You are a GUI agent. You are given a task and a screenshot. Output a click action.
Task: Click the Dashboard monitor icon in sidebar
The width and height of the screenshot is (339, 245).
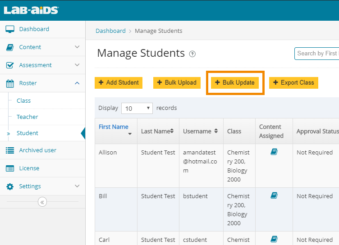tap(10, 29)
